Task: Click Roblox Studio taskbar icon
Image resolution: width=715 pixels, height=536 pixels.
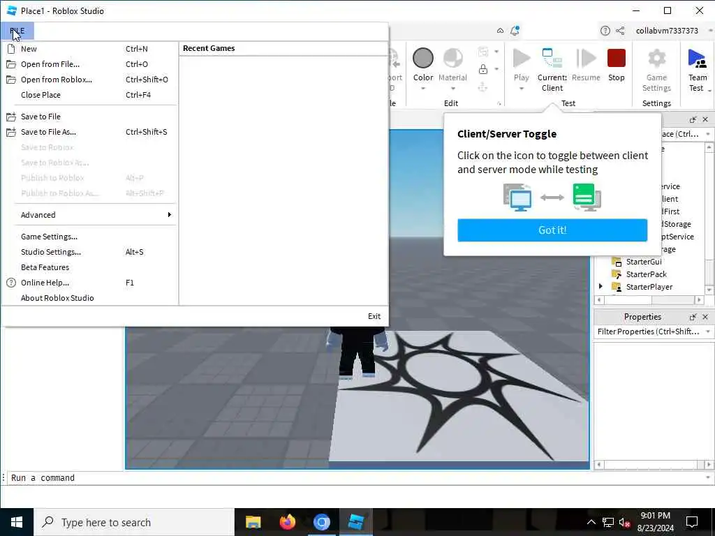Action: [x=355, y=522]
